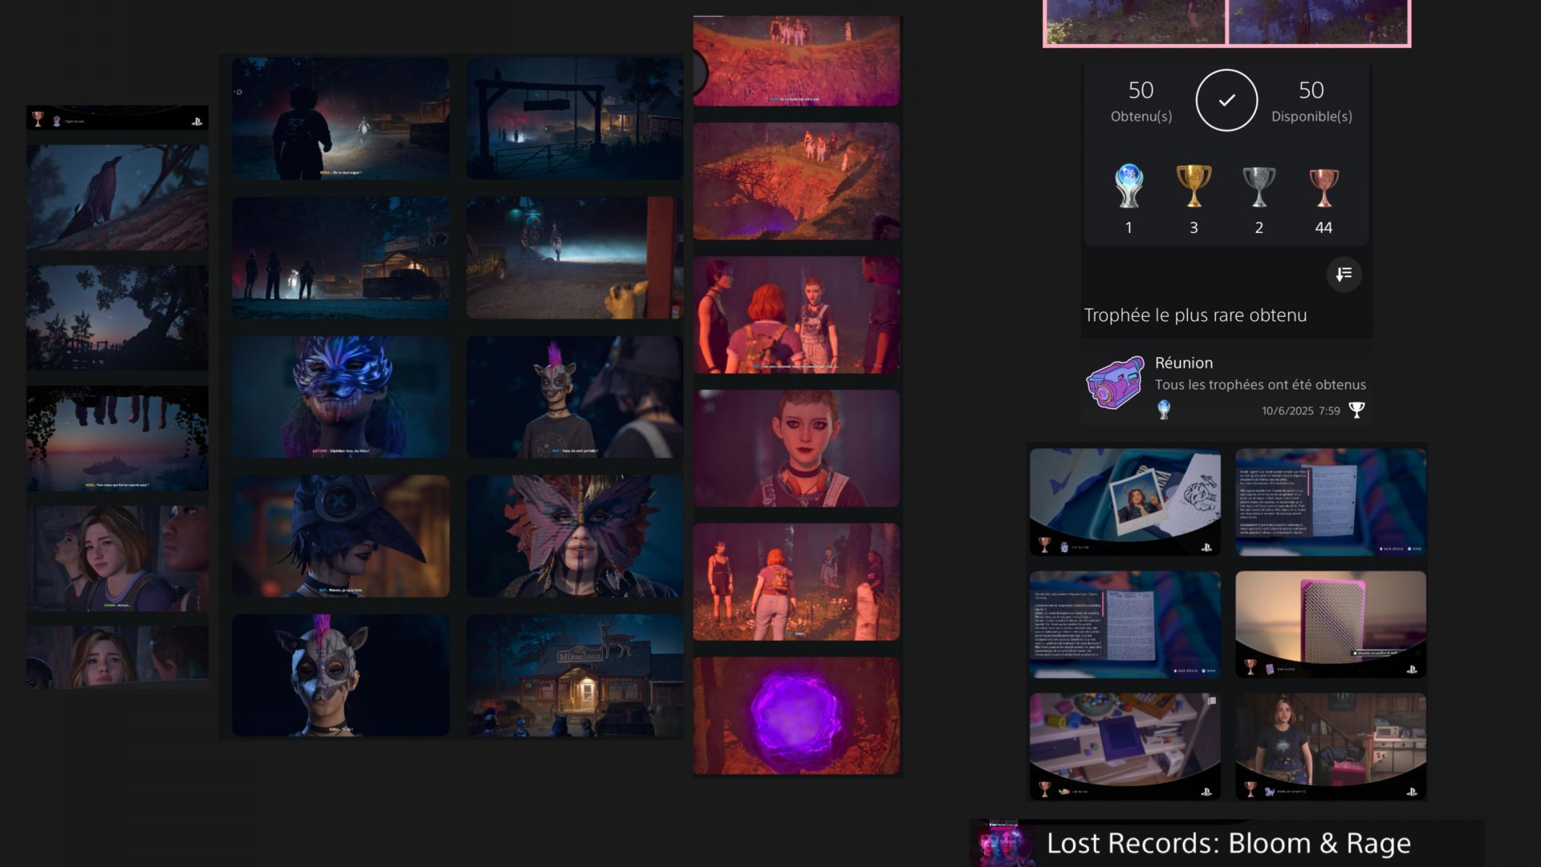Viewport: 1541px width, 867px height.
Task: Open the butterfly leaf mask screenshot
Action: pos(575,536)
